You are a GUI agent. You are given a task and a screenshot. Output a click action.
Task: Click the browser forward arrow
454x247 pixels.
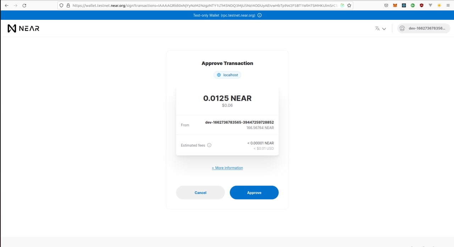tap(15, 6)
